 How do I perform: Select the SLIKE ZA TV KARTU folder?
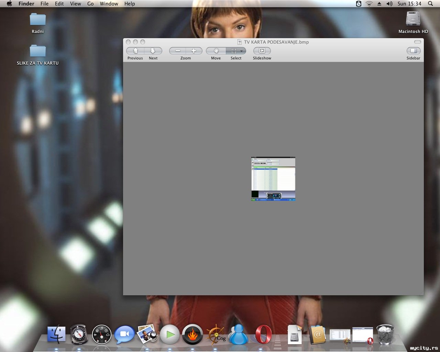[x=38, y=52]
